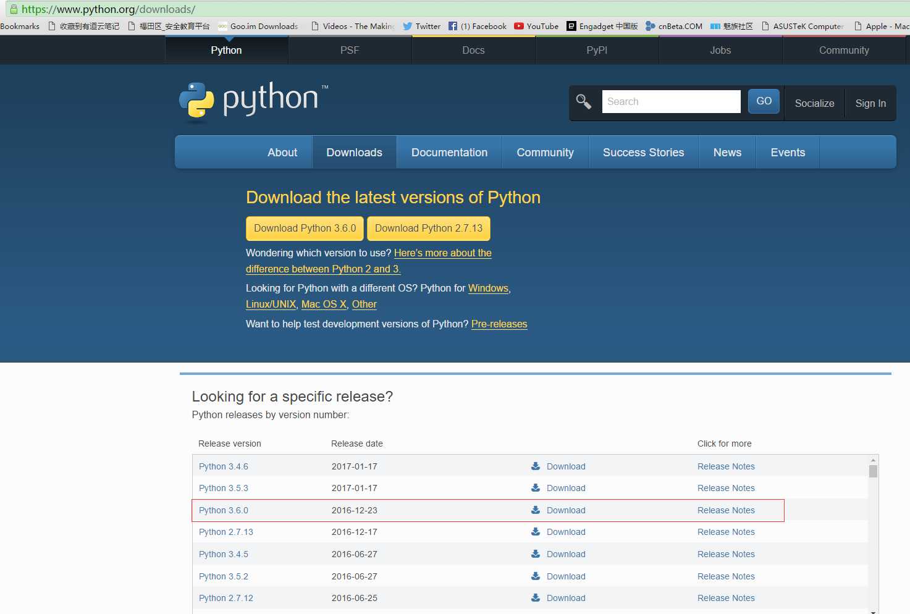This screenshot has height=614, width=910.
Task: Open the Videos - The Making bookmark
Action: point(353,26)
